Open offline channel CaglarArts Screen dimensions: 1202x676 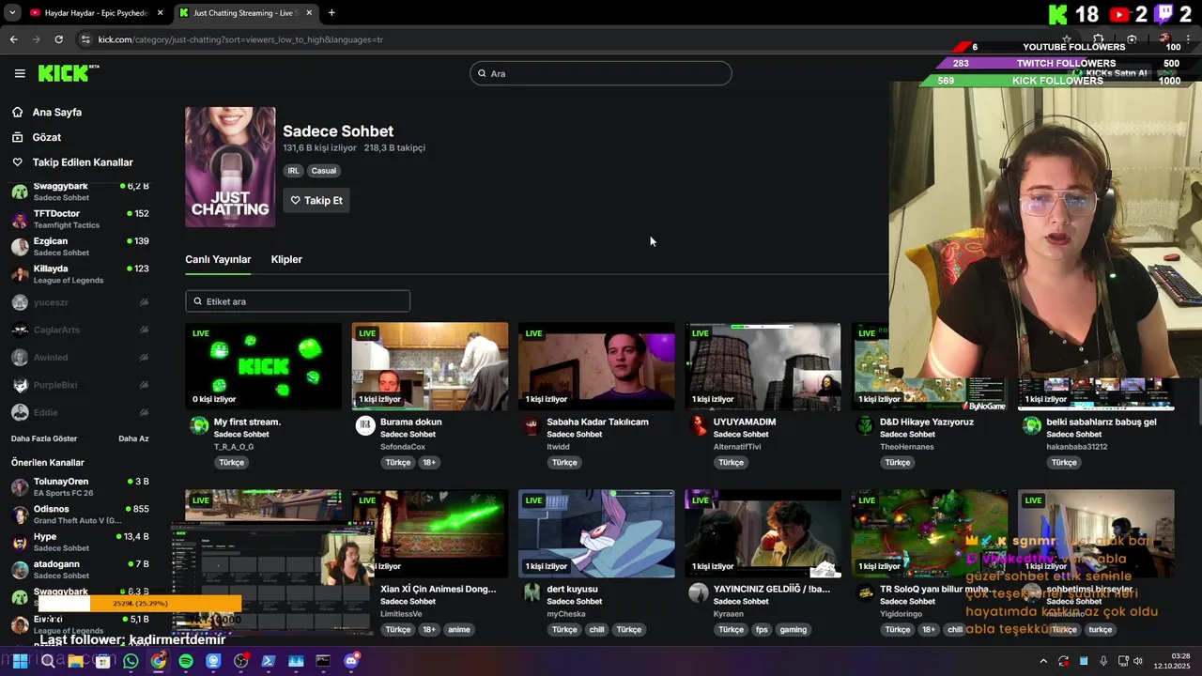click(80, 330)
